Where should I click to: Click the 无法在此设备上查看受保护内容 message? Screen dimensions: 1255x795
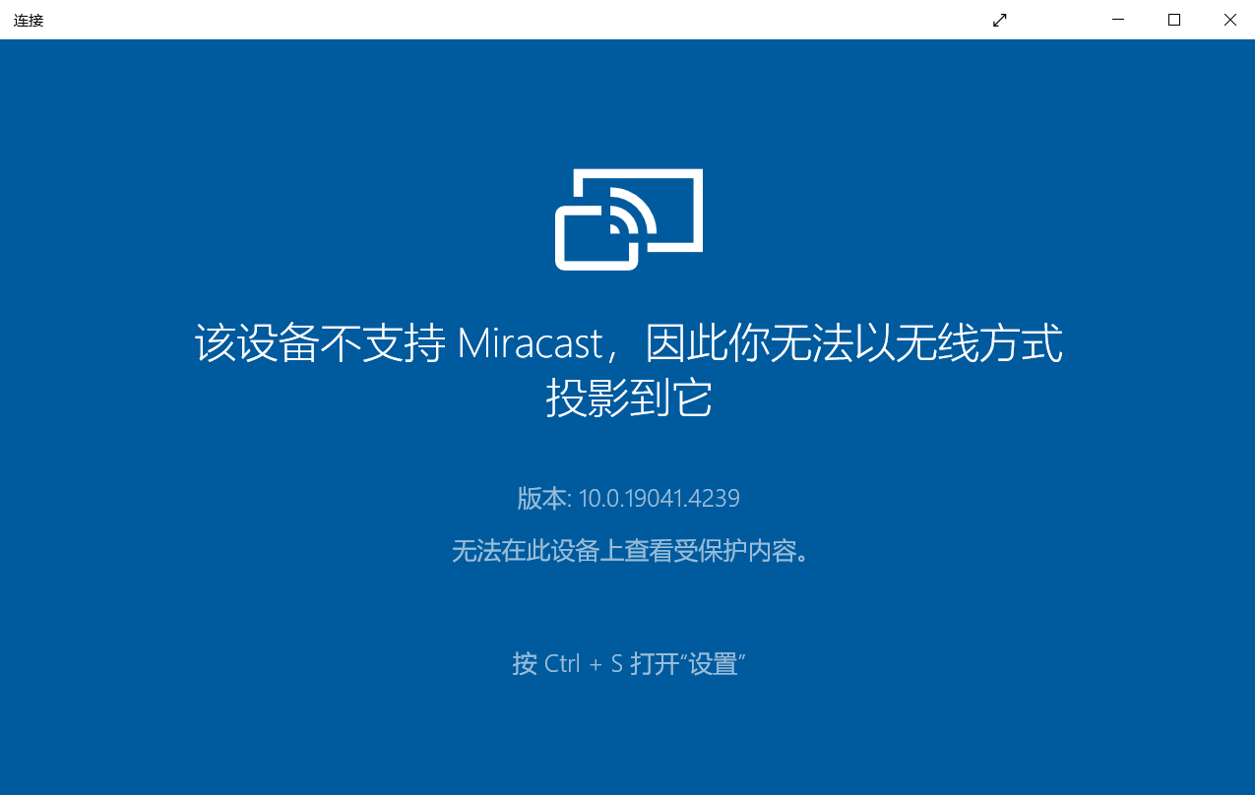tap(631, 551)
